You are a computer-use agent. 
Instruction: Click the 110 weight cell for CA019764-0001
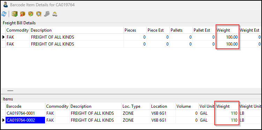click(x=227, y=113)
